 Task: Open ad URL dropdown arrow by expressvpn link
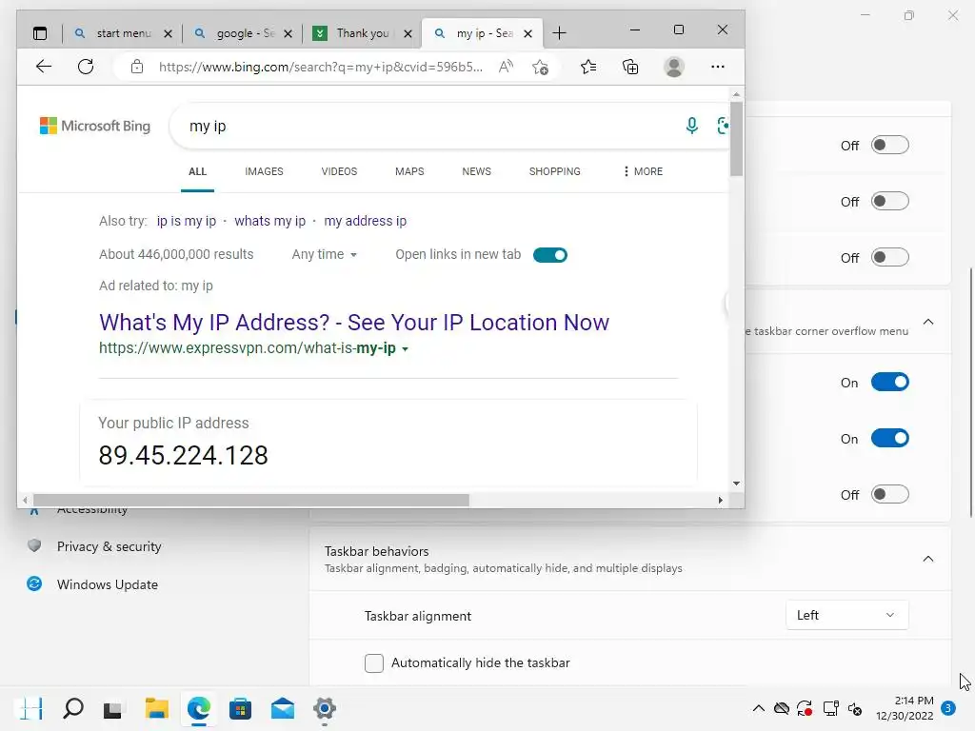click(x=405, y=348)
